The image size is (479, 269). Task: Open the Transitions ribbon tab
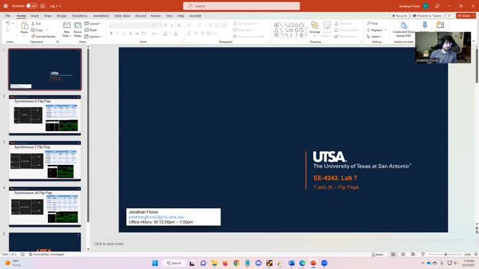click(x=80, y=16)
